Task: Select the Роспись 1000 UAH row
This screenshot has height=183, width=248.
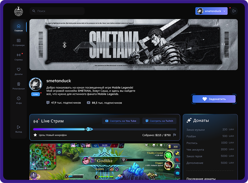Action: (x=210, y=143)
